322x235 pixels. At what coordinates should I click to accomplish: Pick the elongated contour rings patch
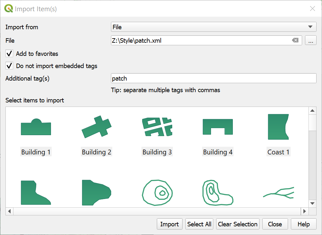pyautogui.click(x=218, y=193)
